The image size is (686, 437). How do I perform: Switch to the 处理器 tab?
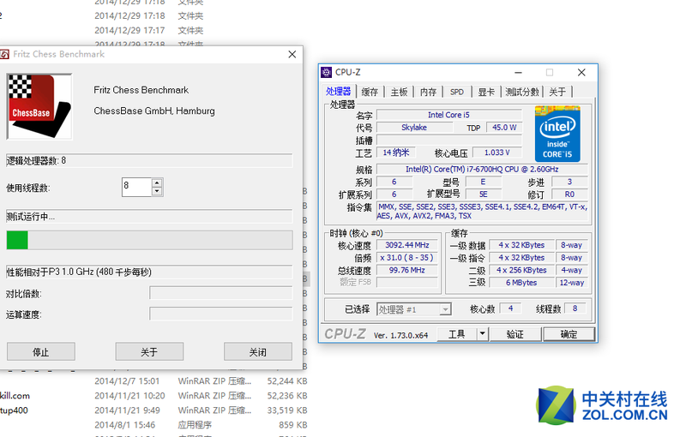click(338, 92)
